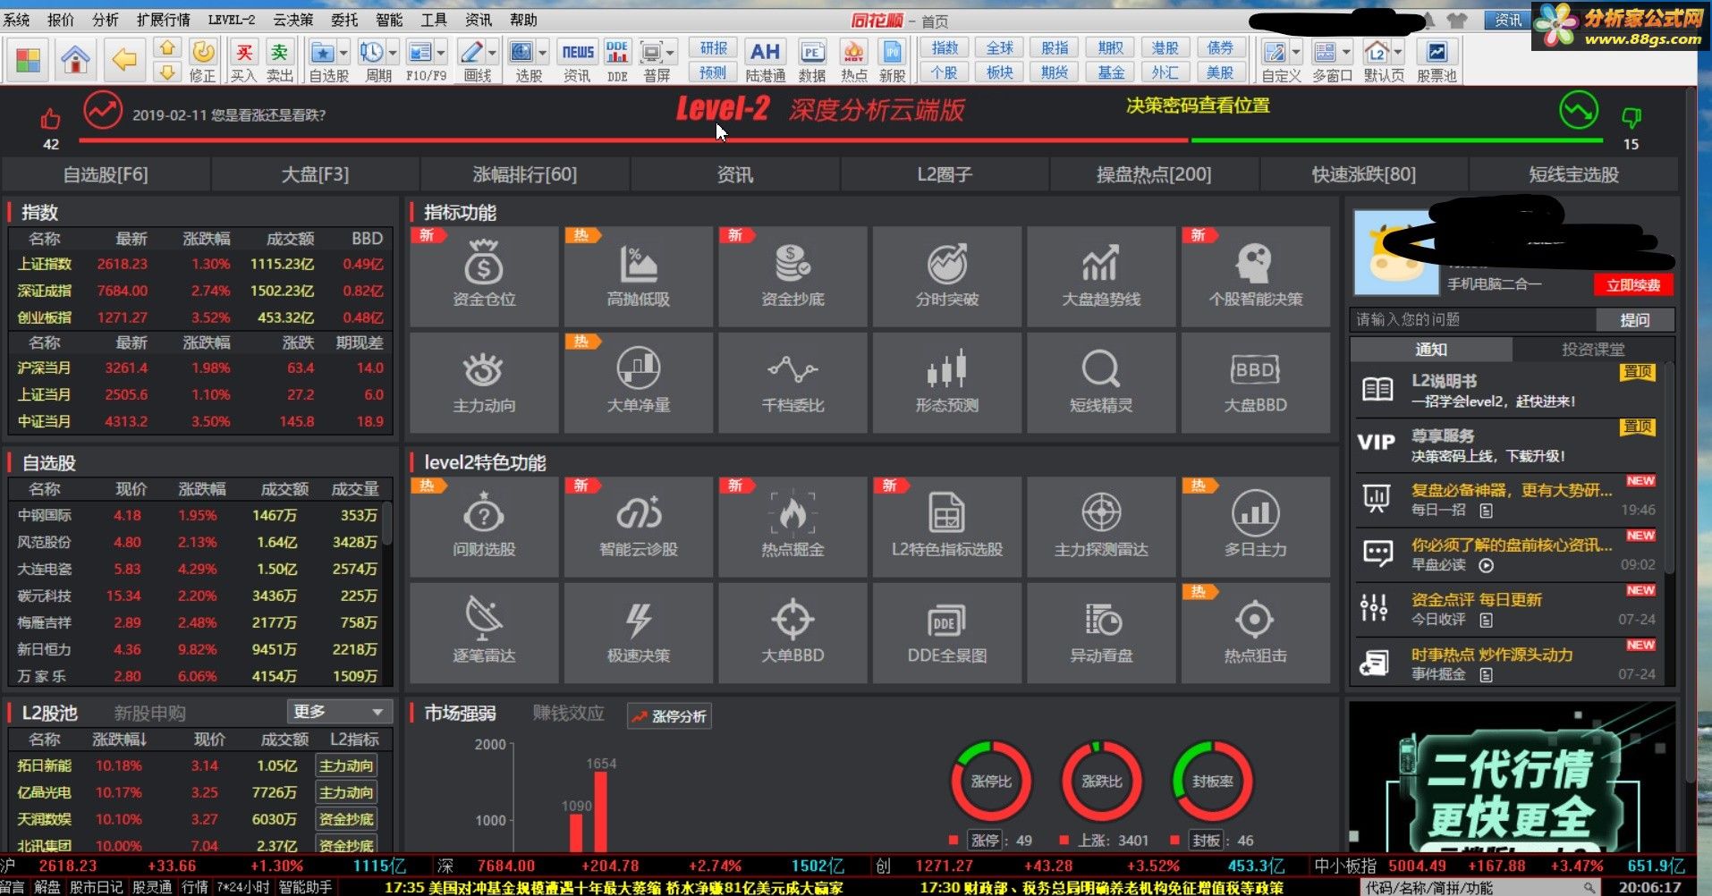
Task: Open the 异动看盘 tile
Action: coord(1101,633)
